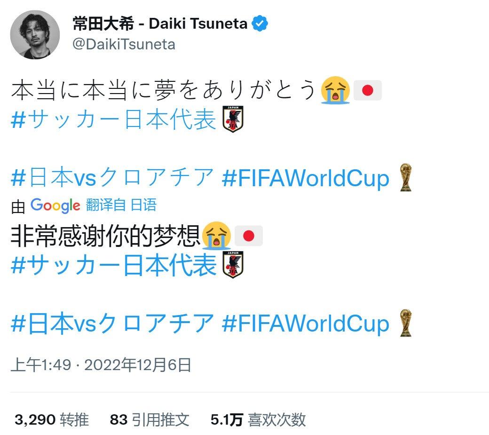Open the tweet timestamp 上午1:49 · 2022年12月6日

(101, 364)
